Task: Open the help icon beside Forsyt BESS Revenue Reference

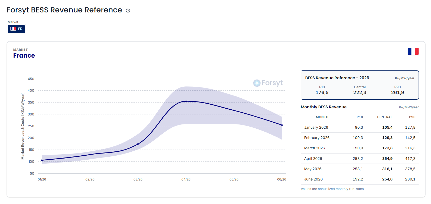Action: 128,11
